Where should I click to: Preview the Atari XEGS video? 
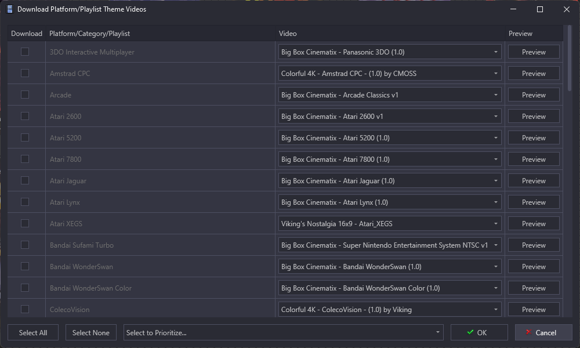tap(534, 223)
